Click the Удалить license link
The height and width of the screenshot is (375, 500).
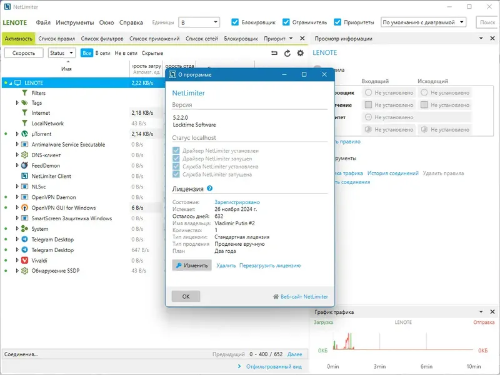click(226, 265)
